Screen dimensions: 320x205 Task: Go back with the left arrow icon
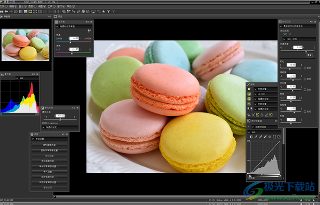6,12
